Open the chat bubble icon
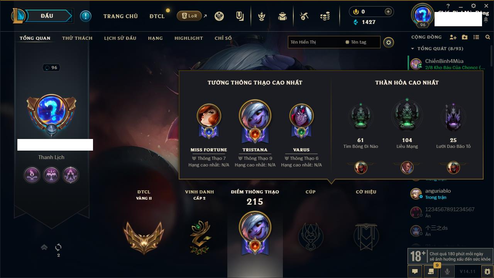This screenshot has width=494, height=278. [415, 271]
